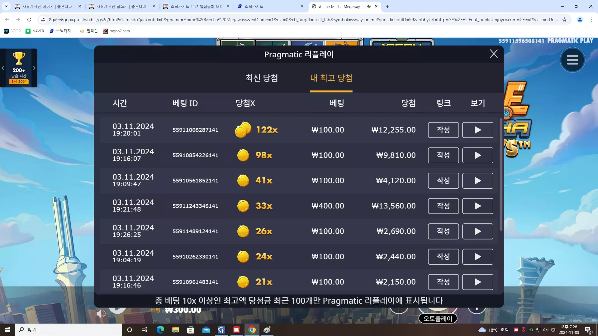Open the system volume control

pos(546,330)
